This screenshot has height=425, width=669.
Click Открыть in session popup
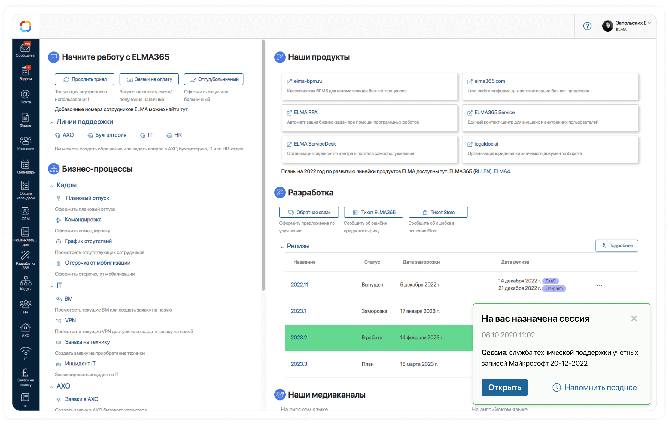pyautogui.click(x=504, y=387)
